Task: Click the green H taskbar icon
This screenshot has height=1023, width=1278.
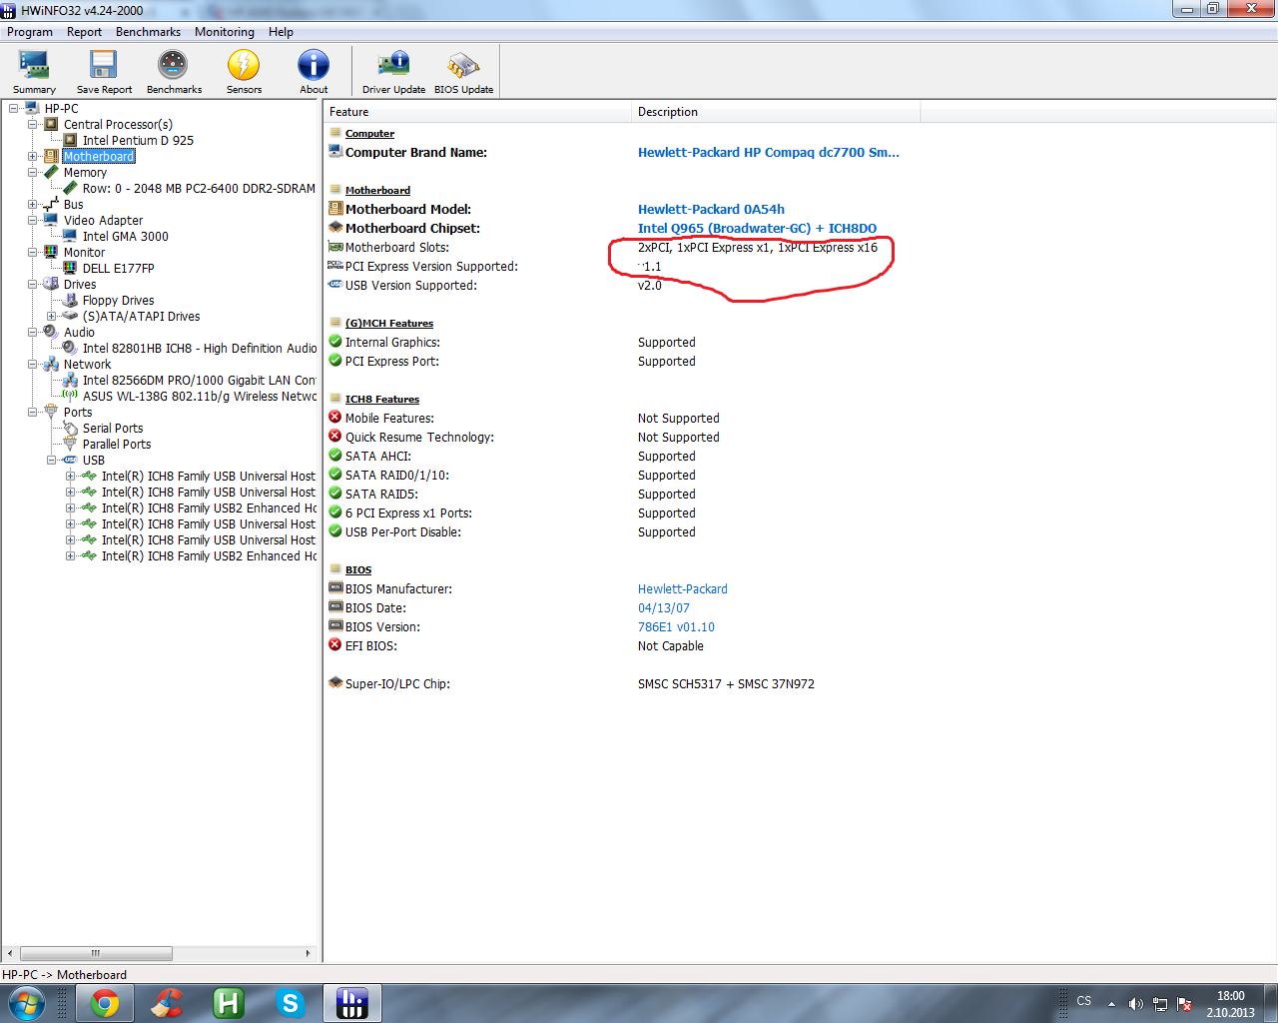Action: tap(229, 1003)
